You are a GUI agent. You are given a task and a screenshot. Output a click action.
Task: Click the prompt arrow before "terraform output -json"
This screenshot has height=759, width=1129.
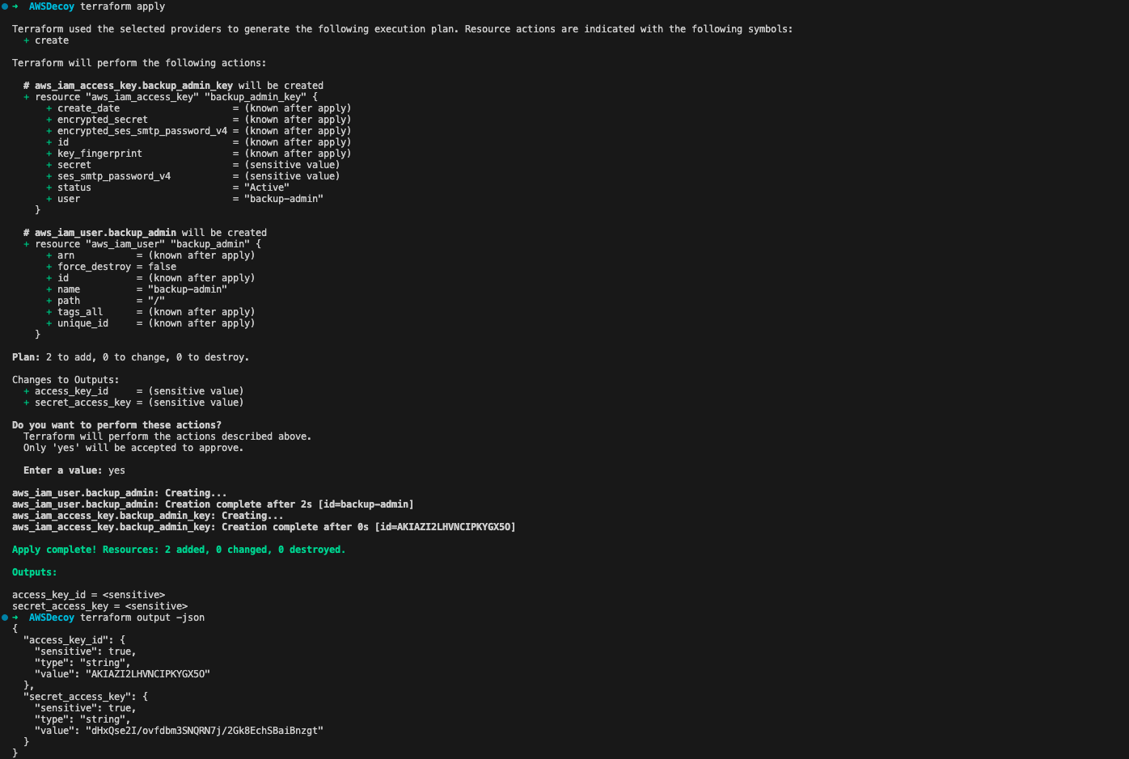pyautogui.click(x=15, y=618)
